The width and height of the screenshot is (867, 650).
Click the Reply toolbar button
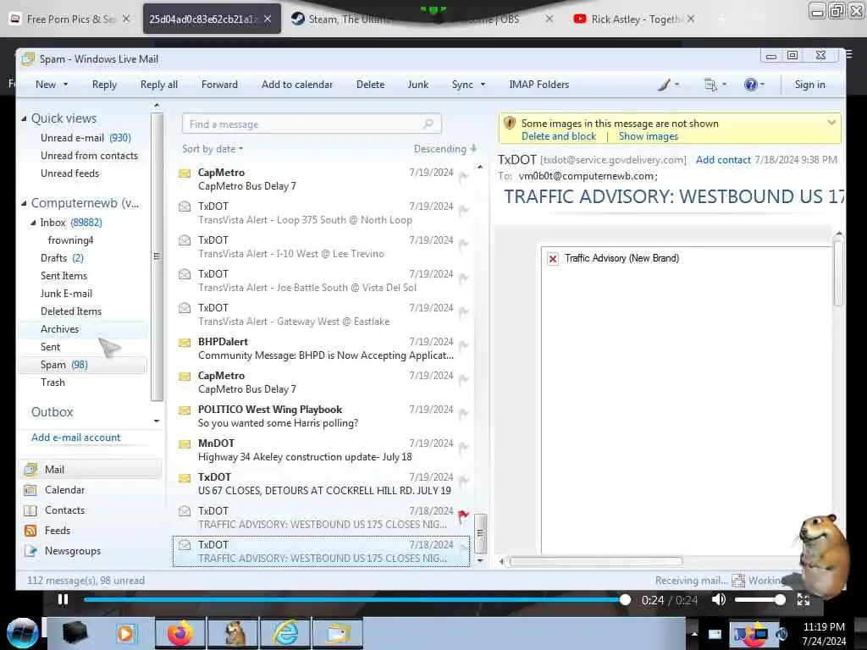[x=104, y=85]
